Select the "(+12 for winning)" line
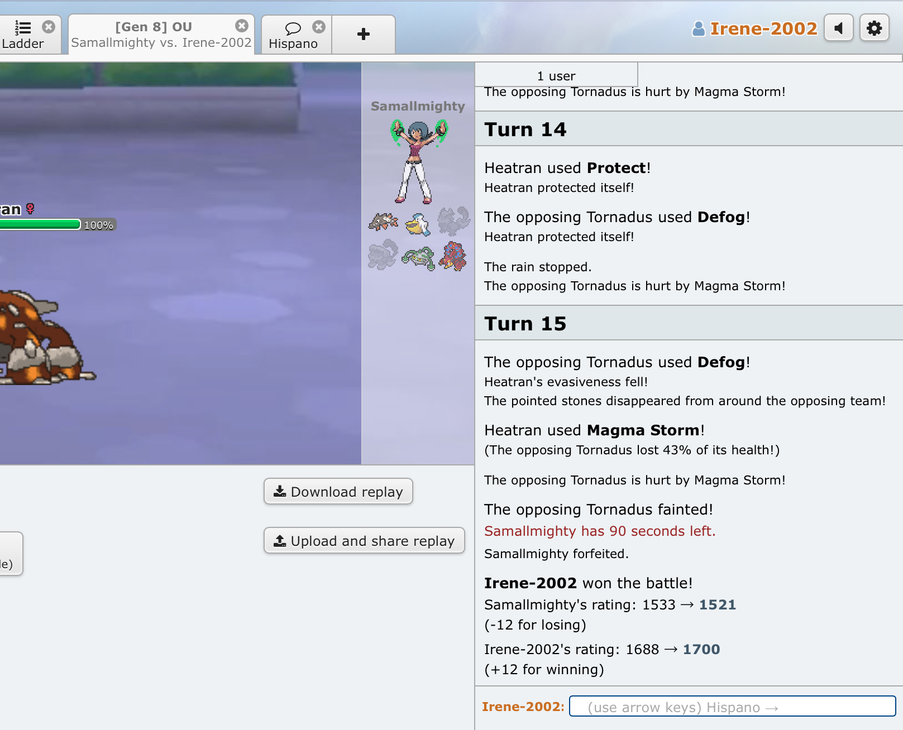 (544, 669)
